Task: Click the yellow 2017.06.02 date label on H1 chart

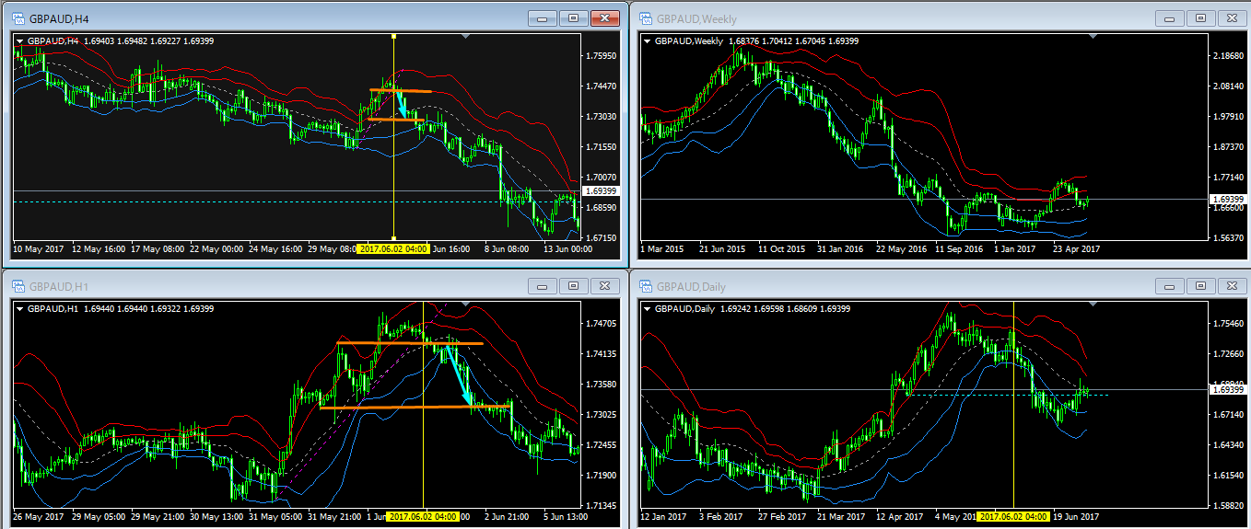Action: tap(423, 517)
